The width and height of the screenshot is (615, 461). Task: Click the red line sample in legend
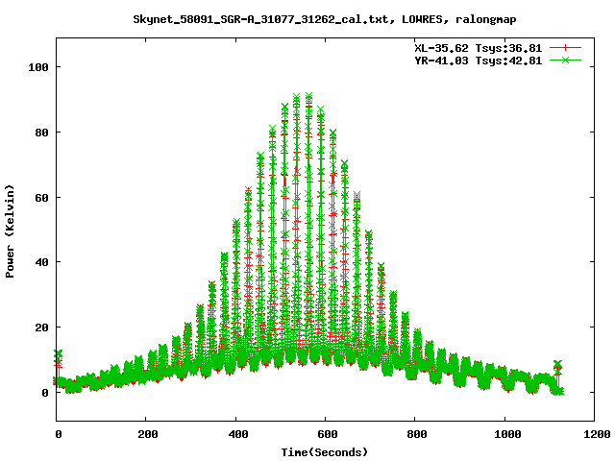point(565,48)
